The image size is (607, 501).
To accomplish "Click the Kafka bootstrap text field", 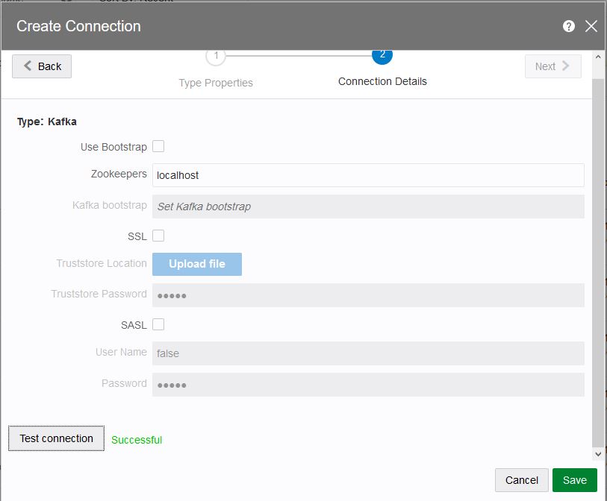I will click(368, 207).
